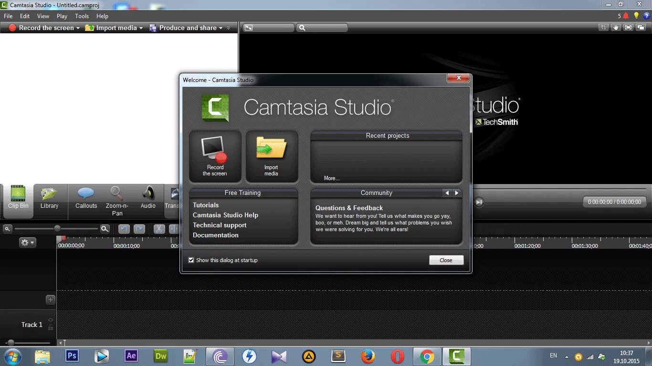This screenshot has width=652, height=366.
Task: Open the Documentation link
Action: click(216, 235)
